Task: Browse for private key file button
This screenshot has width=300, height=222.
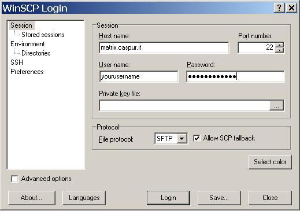Action: [276, 106]
